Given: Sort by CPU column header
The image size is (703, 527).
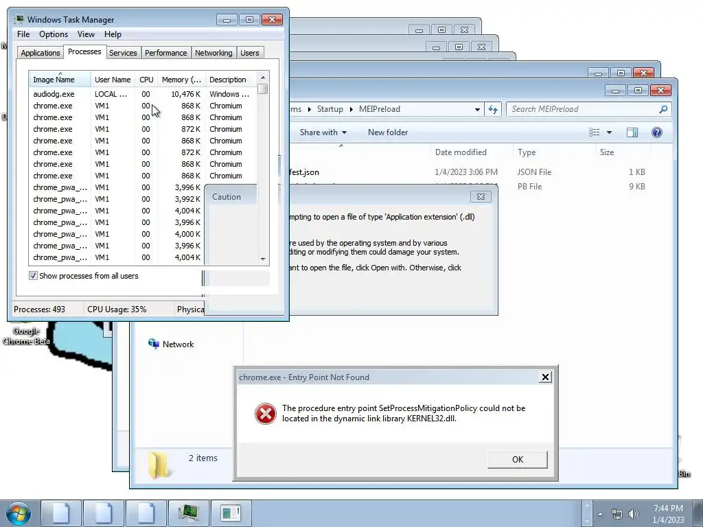Looking at the screenshot, I should [x=146, y=80].
